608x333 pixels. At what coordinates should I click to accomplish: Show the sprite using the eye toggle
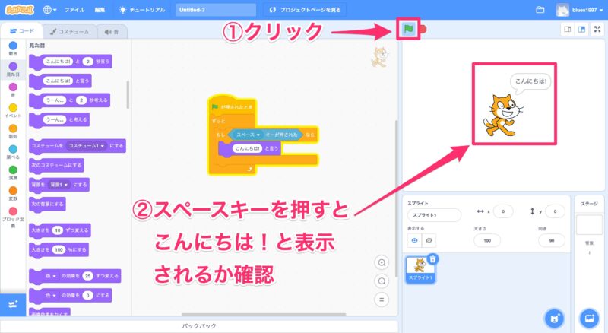[x=415, y=239]
